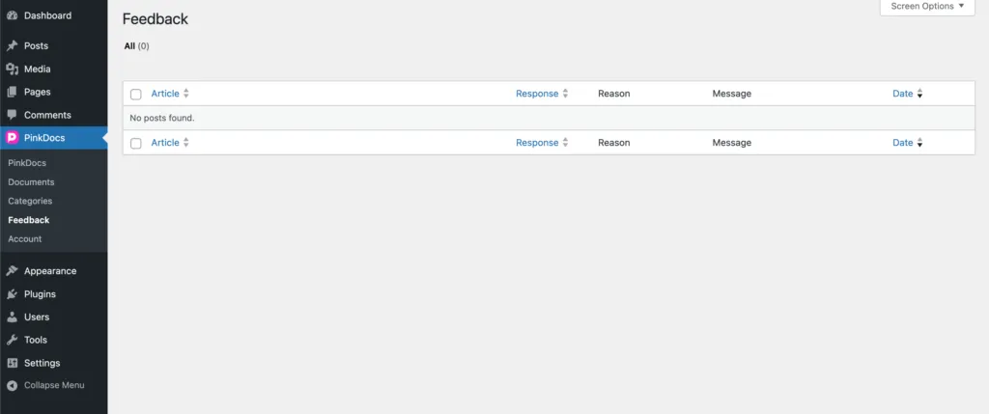Expand the Screen Options dropdown

pos(927,7)
